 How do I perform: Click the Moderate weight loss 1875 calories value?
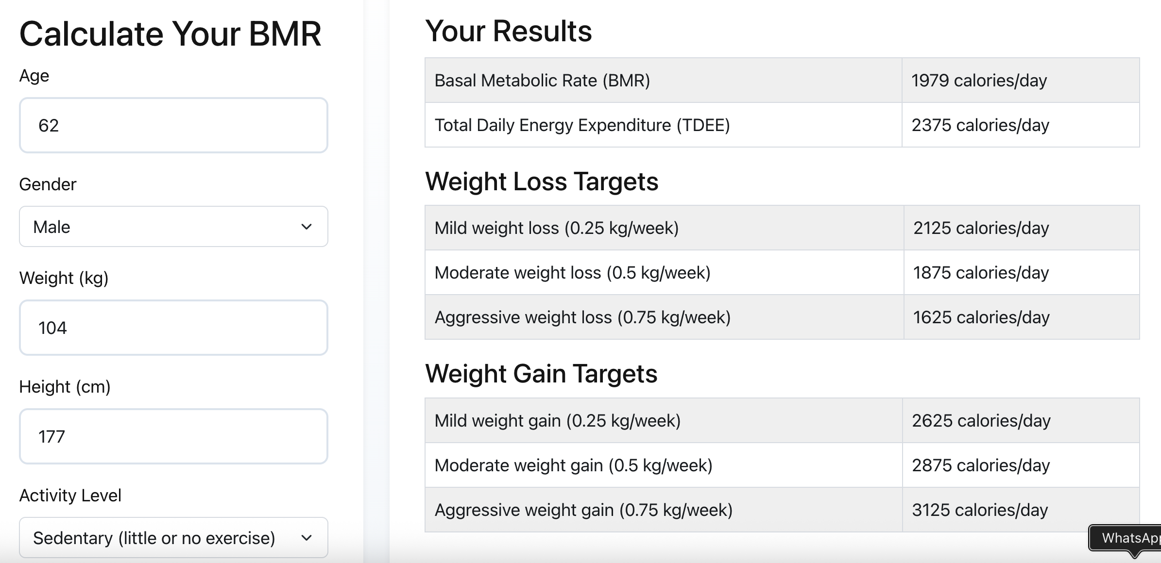981,272
